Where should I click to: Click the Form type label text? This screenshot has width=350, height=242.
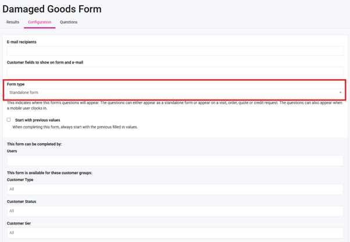tap(16, 84)
